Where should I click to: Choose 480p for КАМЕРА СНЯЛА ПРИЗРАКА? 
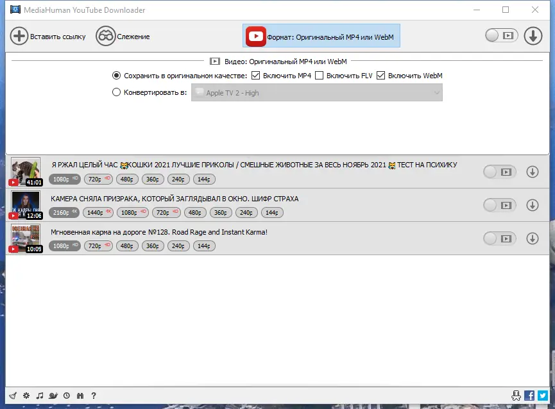tap(195, 212)
